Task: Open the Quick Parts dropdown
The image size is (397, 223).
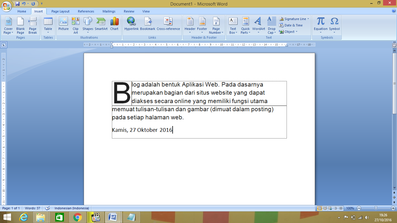Action: point(245,26)
